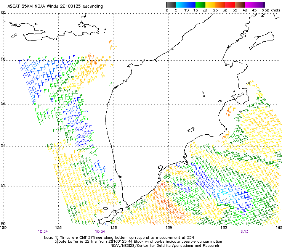Click the NOAA/NESDIS credit line

pyautogui.click(x=165, y=246)
